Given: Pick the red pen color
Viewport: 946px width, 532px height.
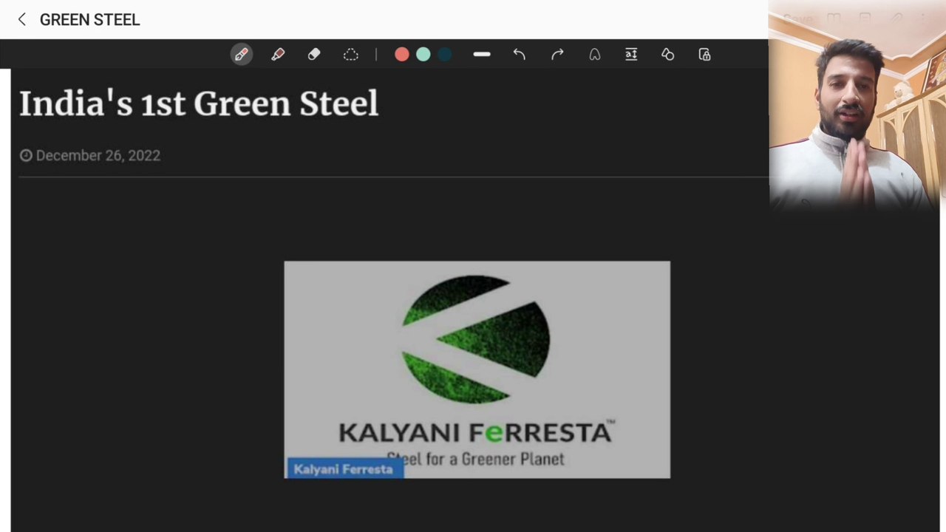Looking at the screenshot, I should (401, 55).
